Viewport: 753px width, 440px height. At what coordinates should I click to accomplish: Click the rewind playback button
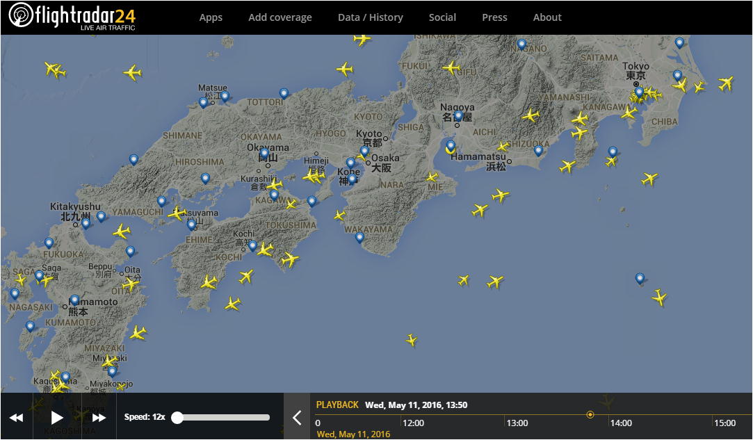(16, 417)
